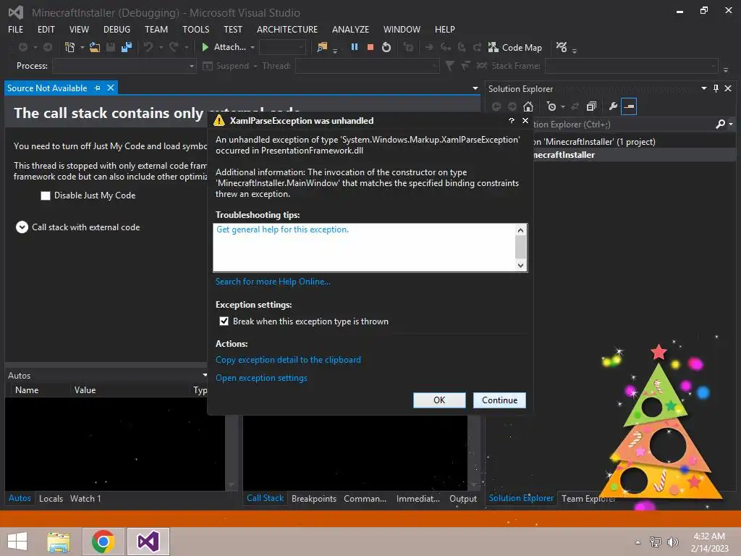Expand Call stack with external code section

point(22,227)
